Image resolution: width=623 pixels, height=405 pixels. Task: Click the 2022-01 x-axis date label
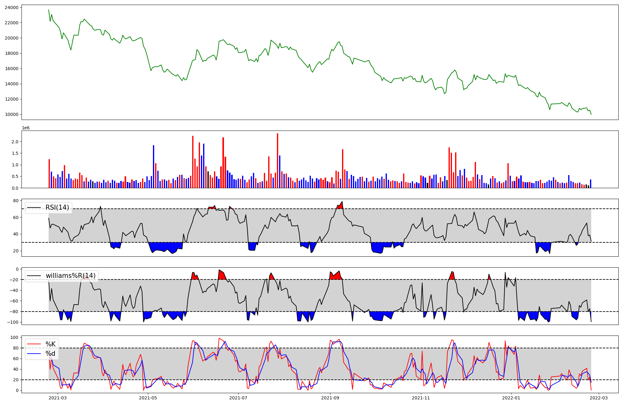tap(511, 398)
